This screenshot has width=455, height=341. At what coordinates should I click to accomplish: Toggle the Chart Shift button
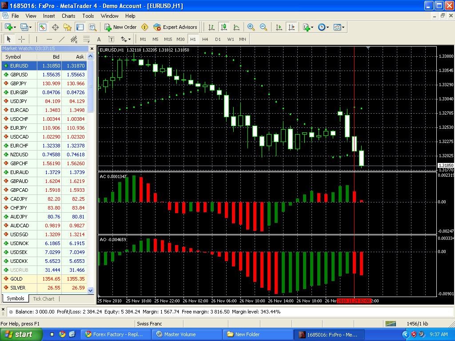291,27
